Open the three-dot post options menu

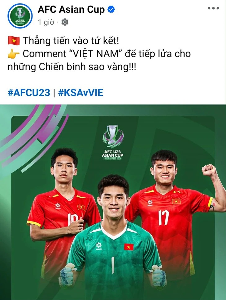(x=213, y=8)
